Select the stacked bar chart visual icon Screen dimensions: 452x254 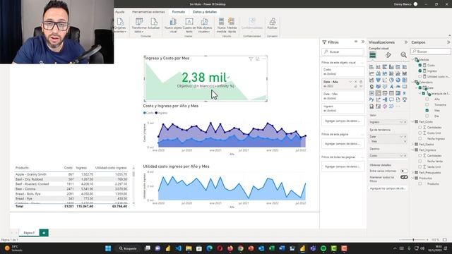[371, 67]
